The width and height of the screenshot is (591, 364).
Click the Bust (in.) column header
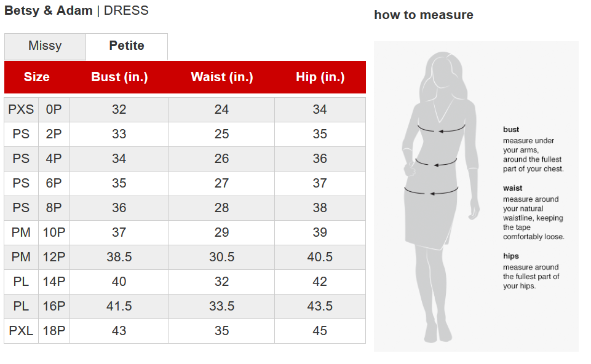(x=119, y=77)
